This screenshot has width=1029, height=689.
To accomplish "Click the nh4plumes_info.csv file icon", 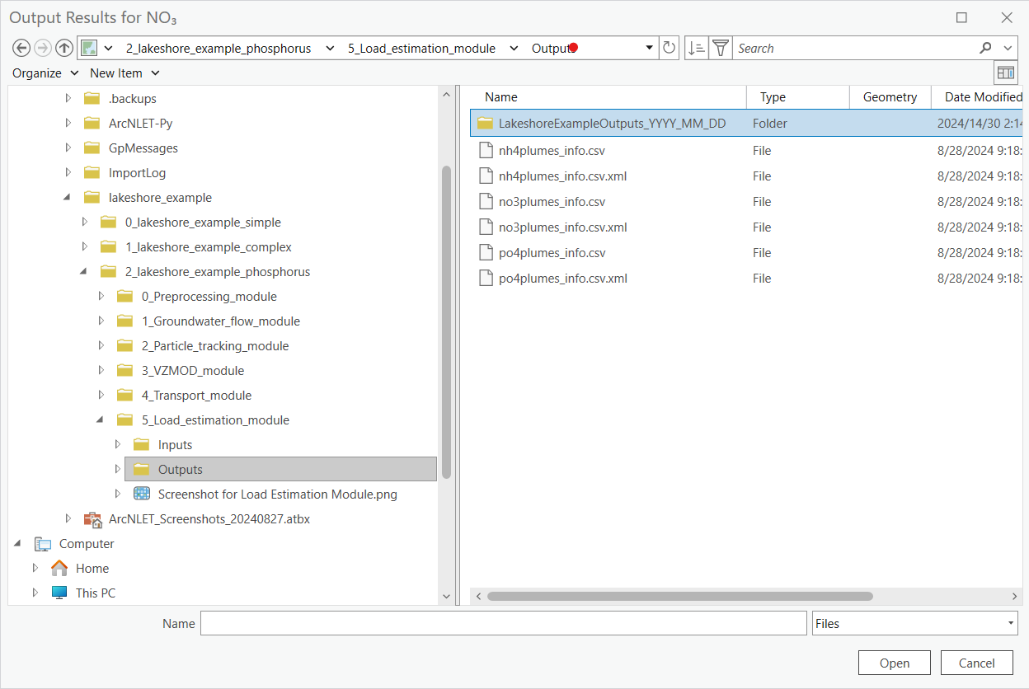I will point(486,151).
